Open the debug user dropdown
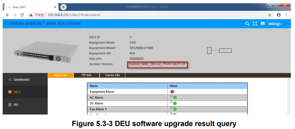295x129 pixels. point(275,24)
